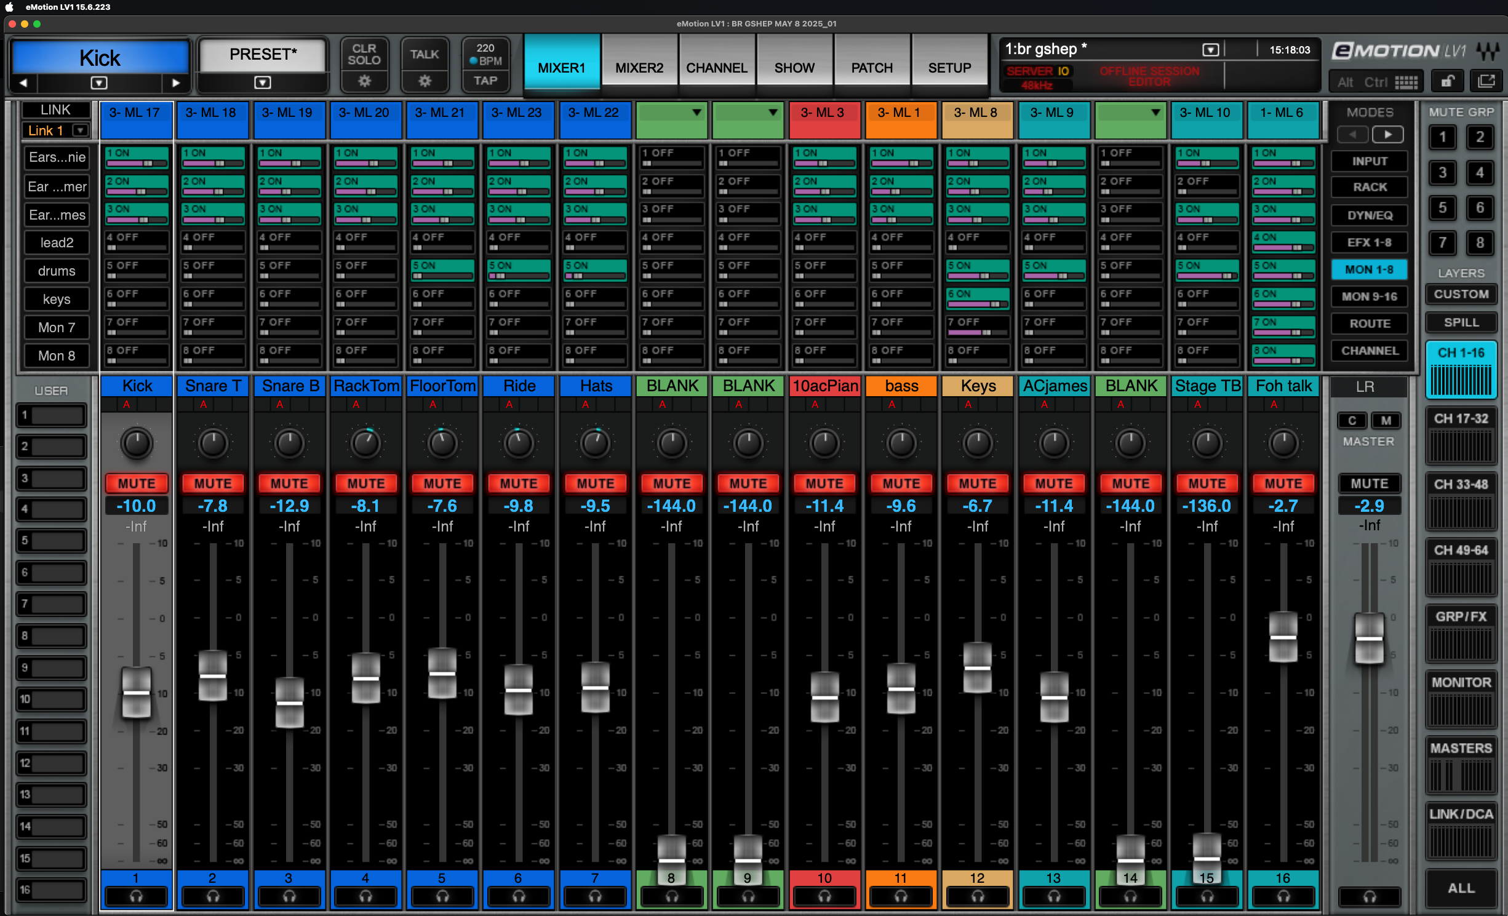Viewport: 1508px width, 916px height.
Task: Open the 3- ML 17 input selector
Action: click(136, 119)
